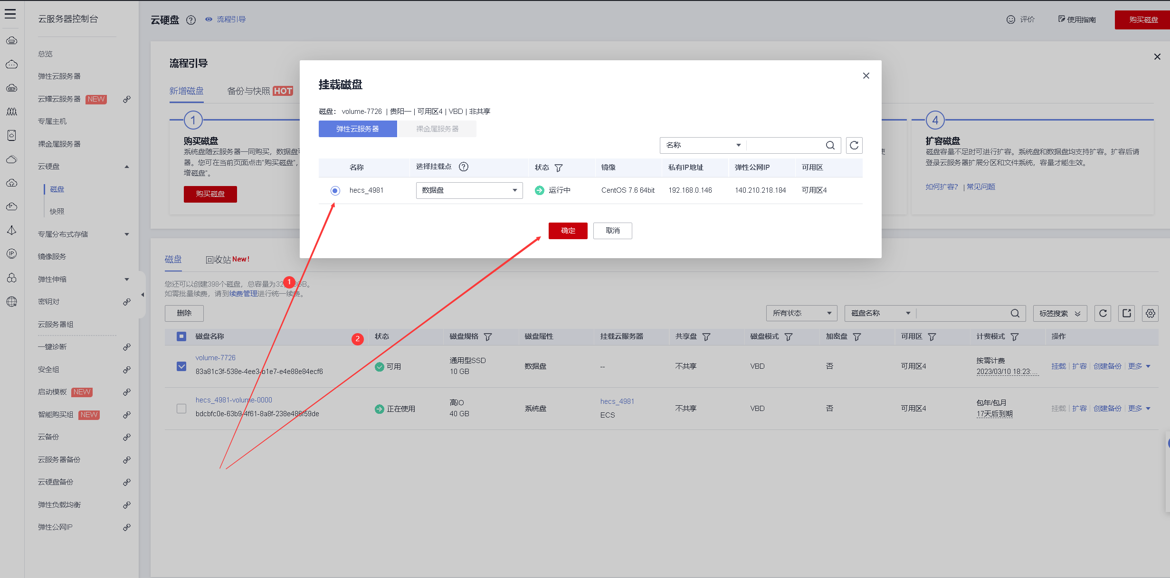1170x578 pixels.
Task: Select the hecs_4981 server radio button
Action: [x=335, y=190]
